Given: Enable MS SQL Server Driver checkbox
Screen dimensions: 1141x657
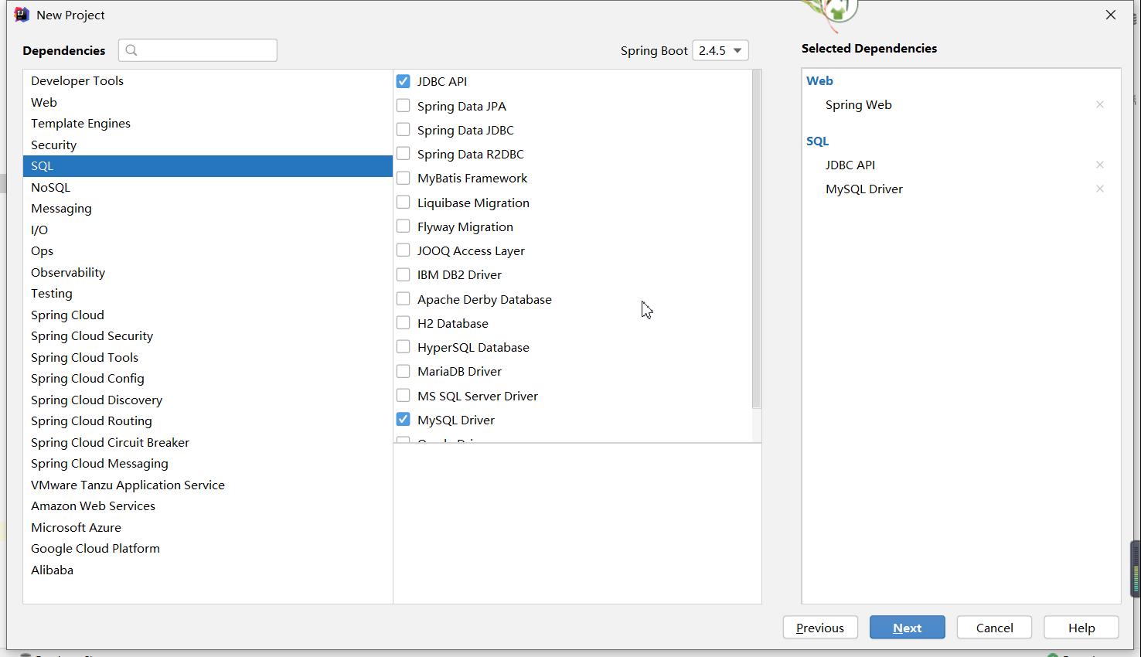Looking at the screenshot, I should tap(403, 395).
